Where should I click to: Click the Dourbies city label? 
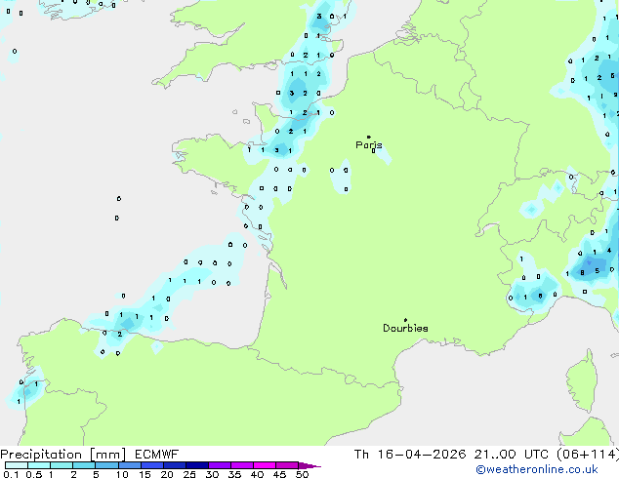pyautogui.click(x=405, y=328)
